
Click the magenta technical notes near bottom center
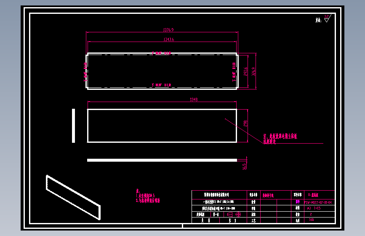(x=148, y=196)
